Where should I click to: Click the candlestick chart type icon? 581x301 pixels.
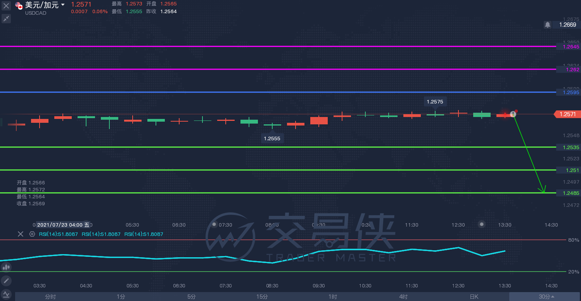[x=6, y=267]
